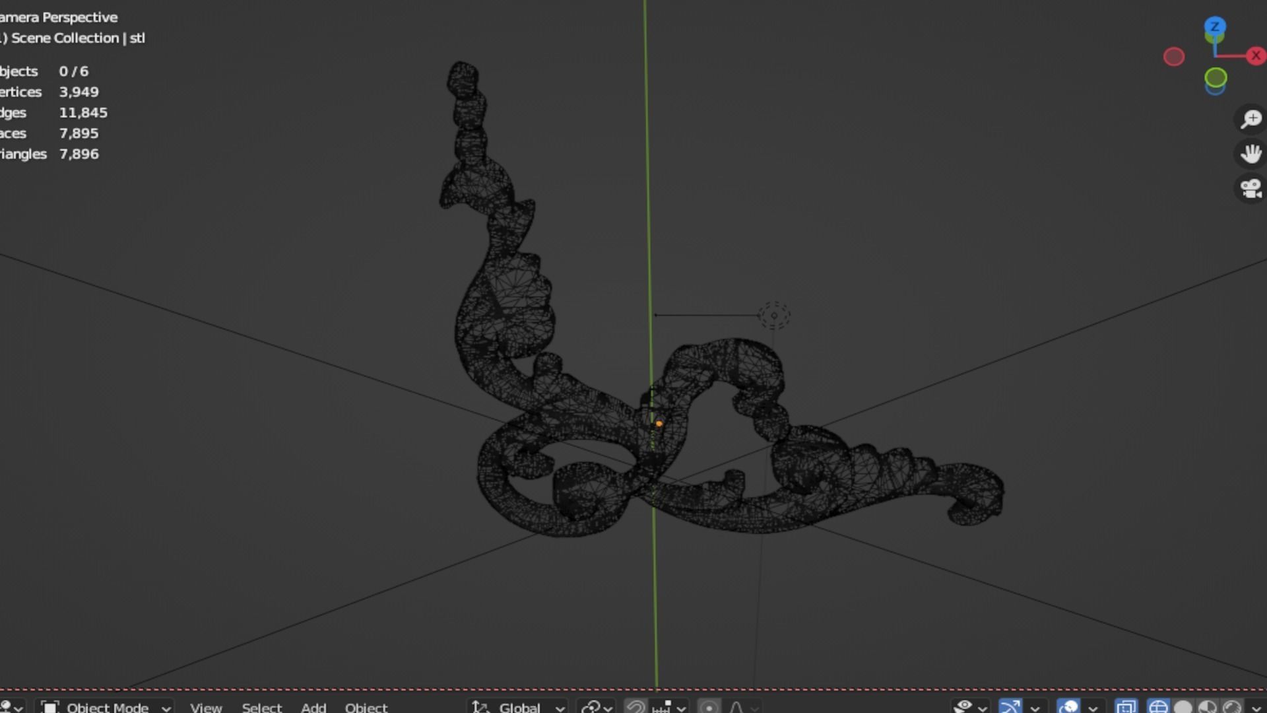Screen dimensions: 1267x713
Task: Toggle snapping magnet button
Action: tap(635, 707)
